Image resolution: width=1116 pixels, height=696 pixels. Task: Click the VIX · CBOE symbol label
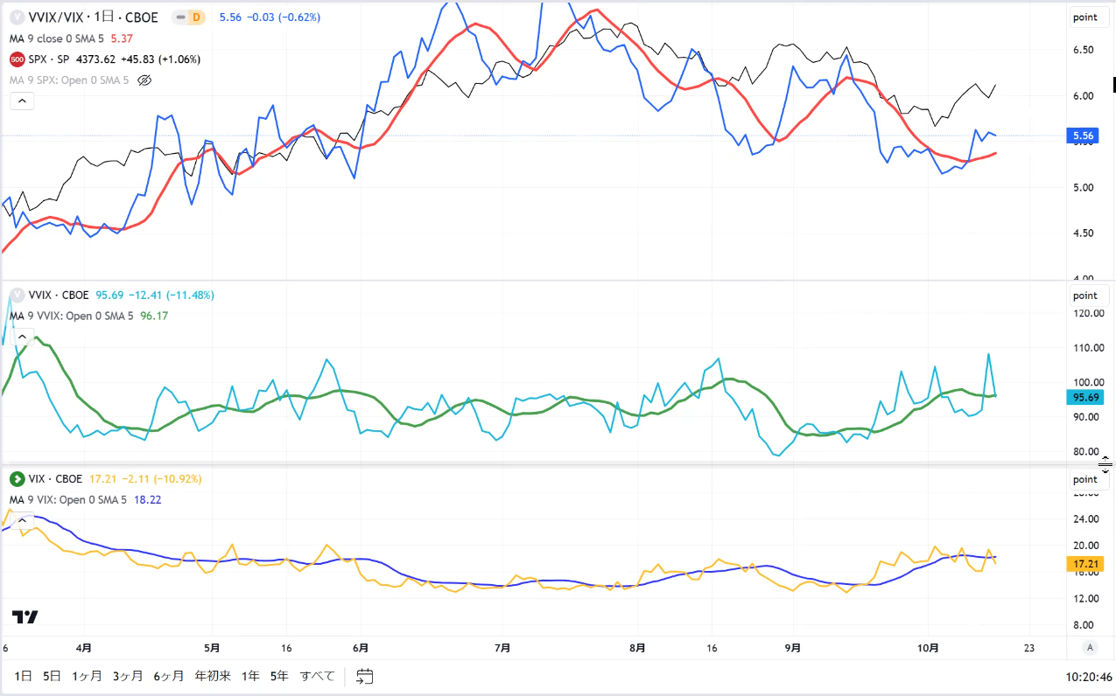click(55, 479)
